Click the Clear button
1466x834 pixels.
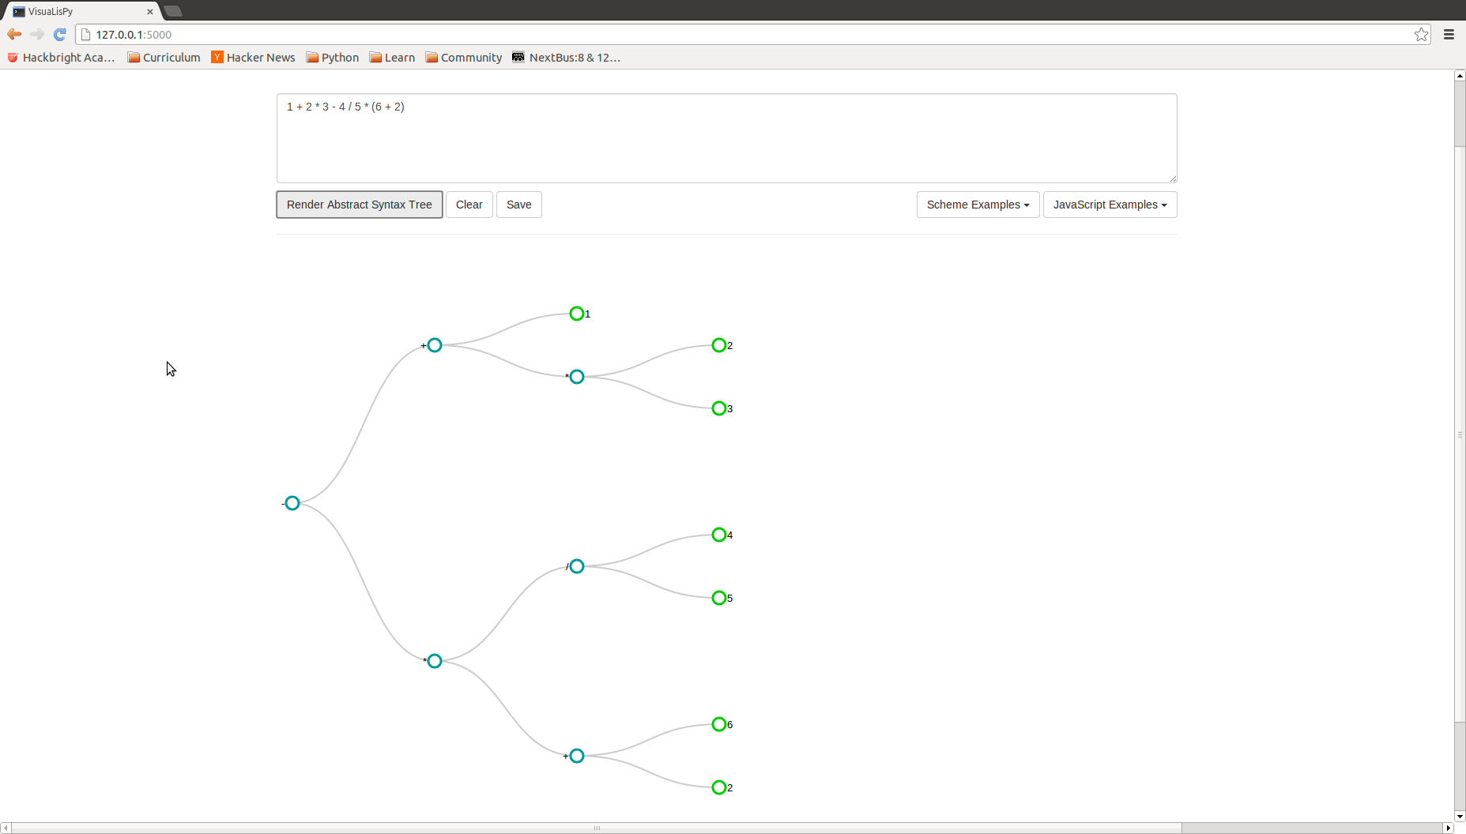[469, 205]
